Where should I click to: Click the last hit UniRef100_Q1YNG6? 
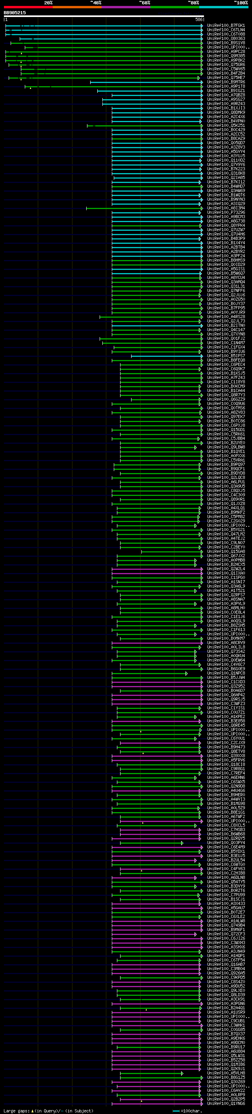tap(226, 1103)
